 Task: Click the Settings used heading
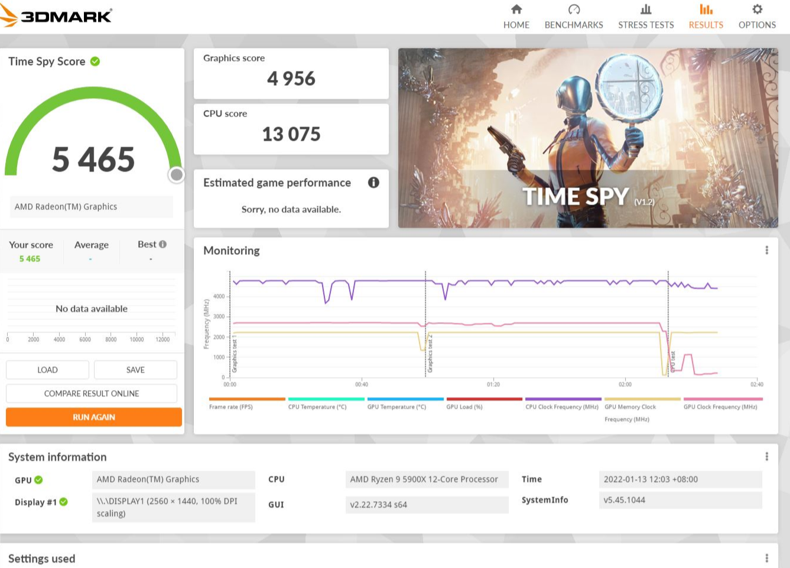(42, 559)
